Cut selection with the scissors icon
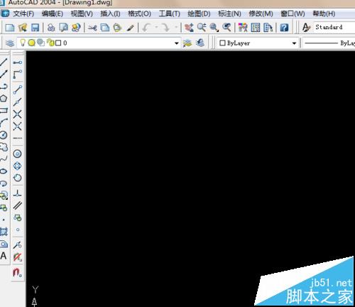 tap(92, 28)
